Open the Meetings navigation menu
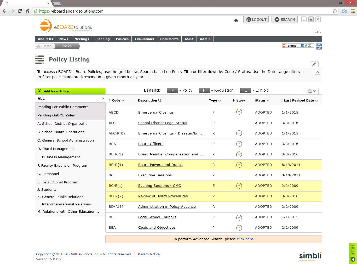This screenshot has width=357, height=264. [82, 39]
